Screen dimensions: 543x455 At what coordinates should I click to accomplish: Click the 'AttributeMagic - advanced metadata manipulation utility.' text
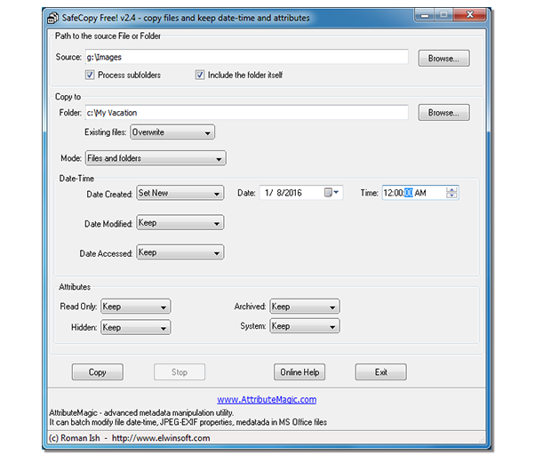(x=141, y=412)
